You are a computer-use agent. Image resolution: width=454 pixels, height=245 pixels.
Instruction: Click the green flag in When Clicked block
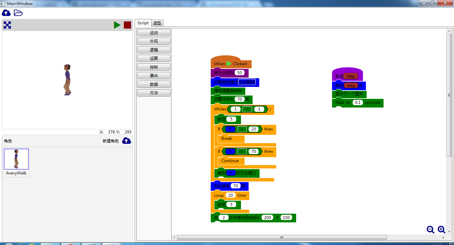[229, 64]
